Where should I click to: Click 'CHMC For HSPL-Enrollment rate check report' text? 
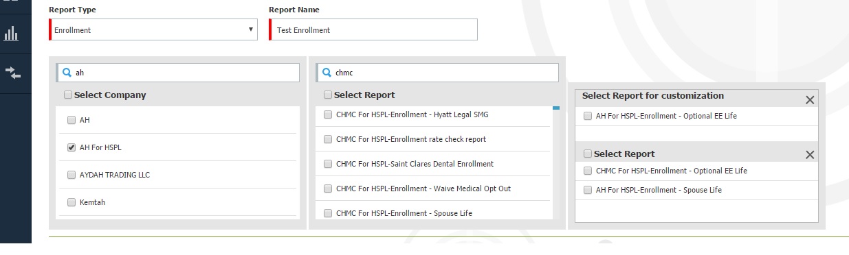click(411, 139)
